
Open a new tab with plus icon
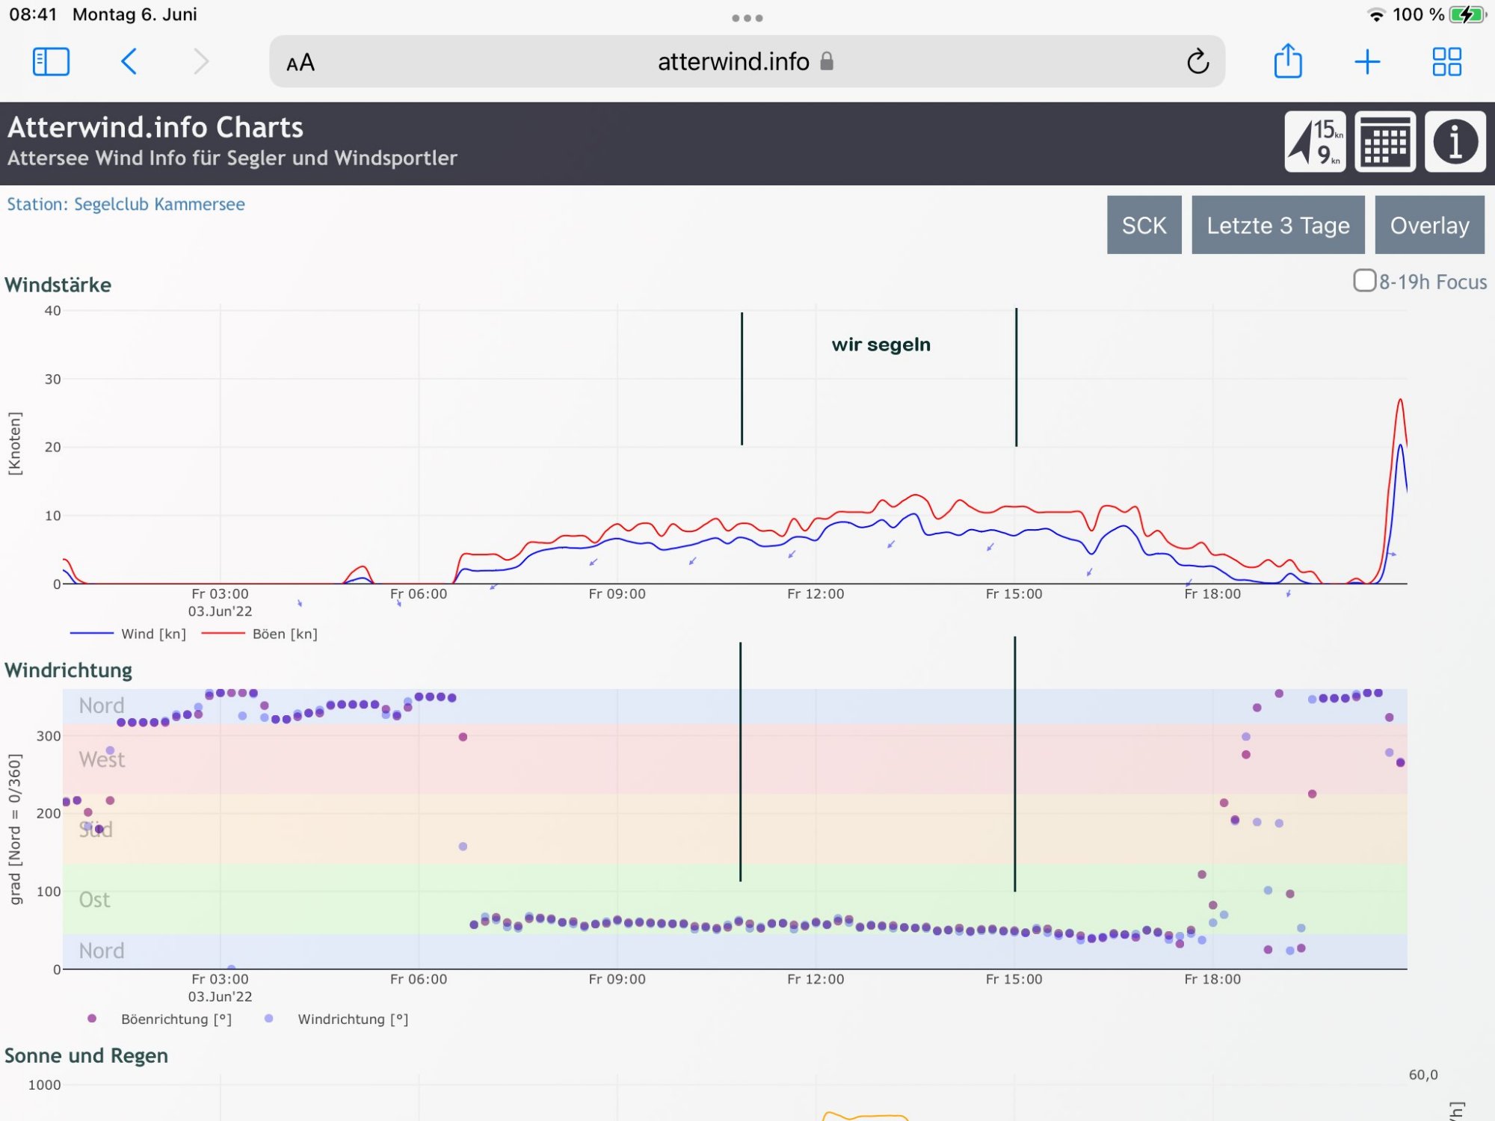coord(1366,61)
